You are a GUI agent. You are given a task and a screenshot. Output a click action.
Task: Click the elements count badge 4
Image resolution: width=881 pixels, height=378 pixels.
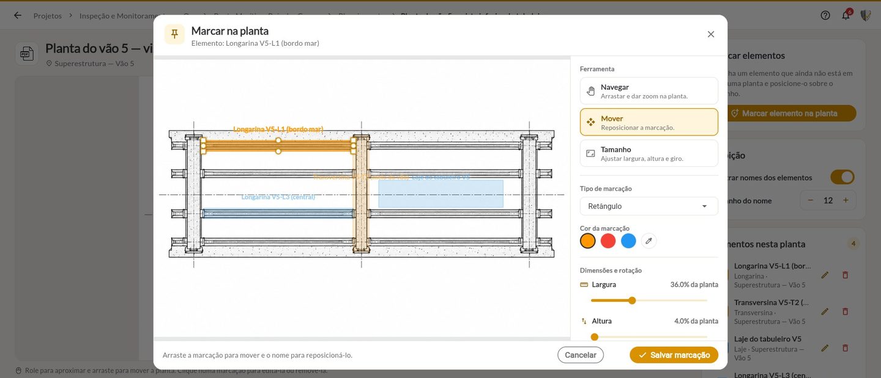click(x=853, y=244)
